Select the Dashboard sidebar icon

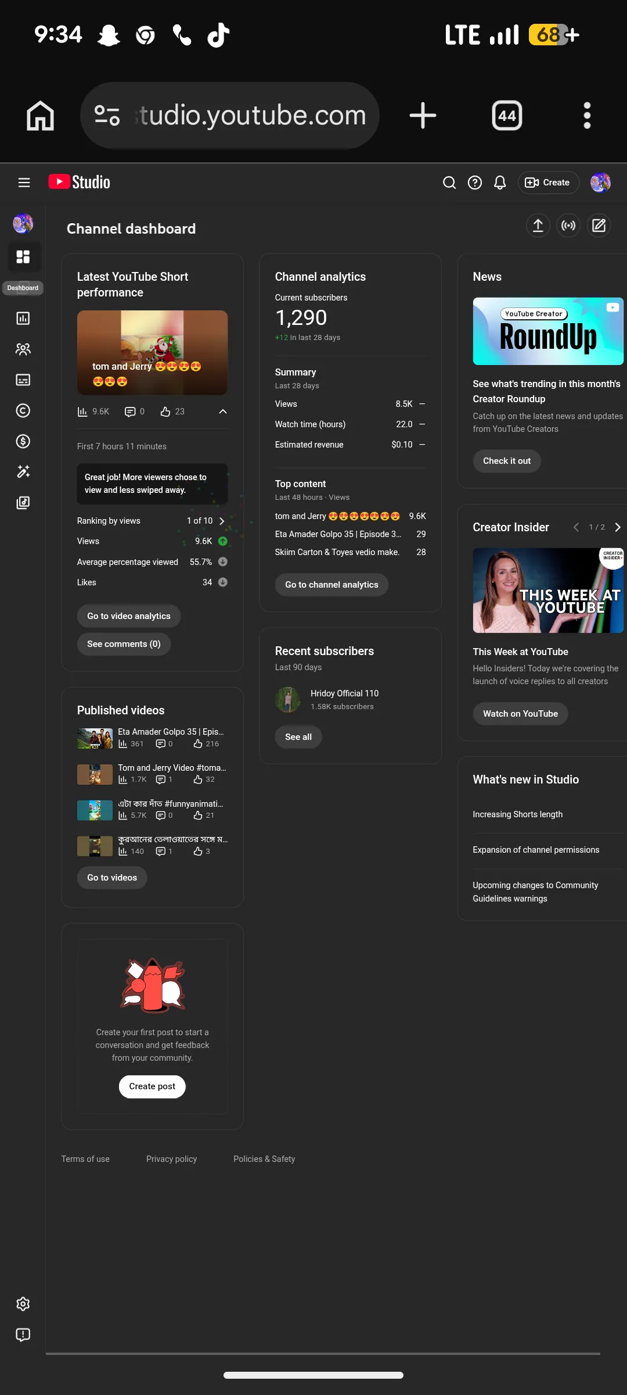coord(23,257)
